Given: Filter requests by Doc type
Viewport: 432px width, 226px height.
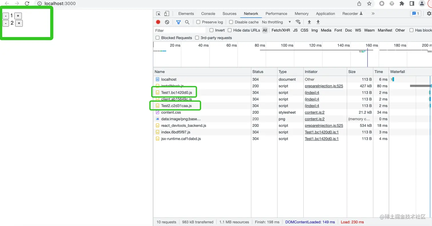Looking at the screenshot, I should [x=349, y=30].
